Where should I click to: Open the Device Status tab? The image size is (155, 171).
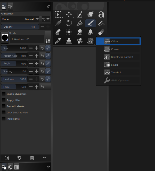point(10,7)
